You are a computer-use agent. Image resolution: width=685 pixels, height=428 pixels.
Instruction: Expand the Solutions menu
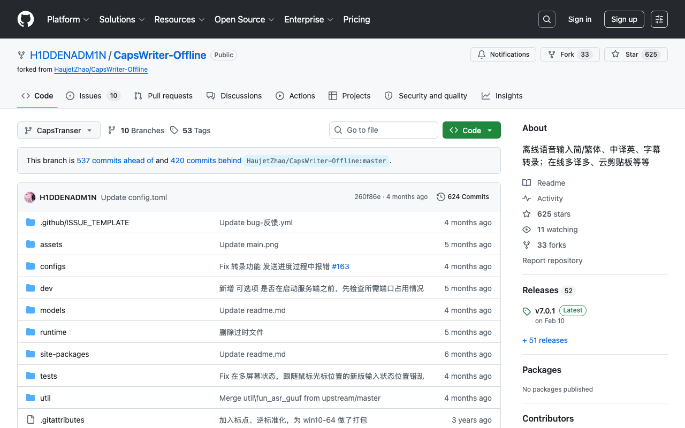(122, 19)
